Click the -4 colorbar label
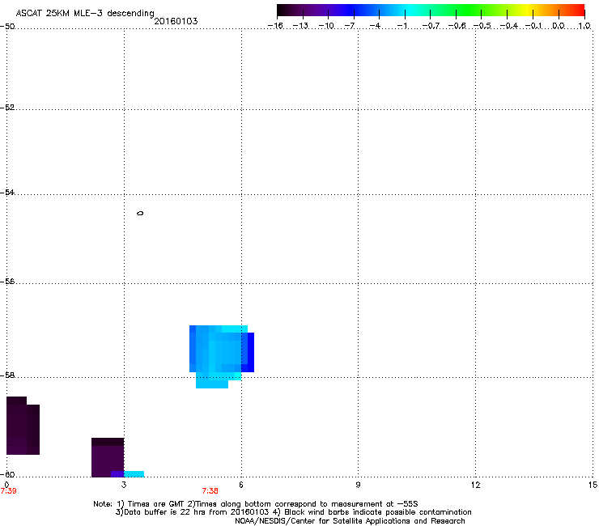The height and width of the screenshot is (526, 599). tap(375, 26)
